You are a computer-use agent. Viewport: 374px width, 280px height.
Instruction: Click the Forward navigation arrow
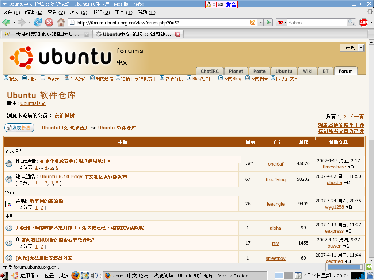pos(22,22)
